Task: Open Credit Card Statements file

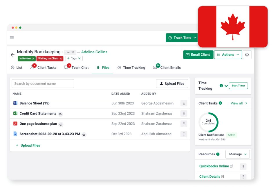Action: click(38, 113)
